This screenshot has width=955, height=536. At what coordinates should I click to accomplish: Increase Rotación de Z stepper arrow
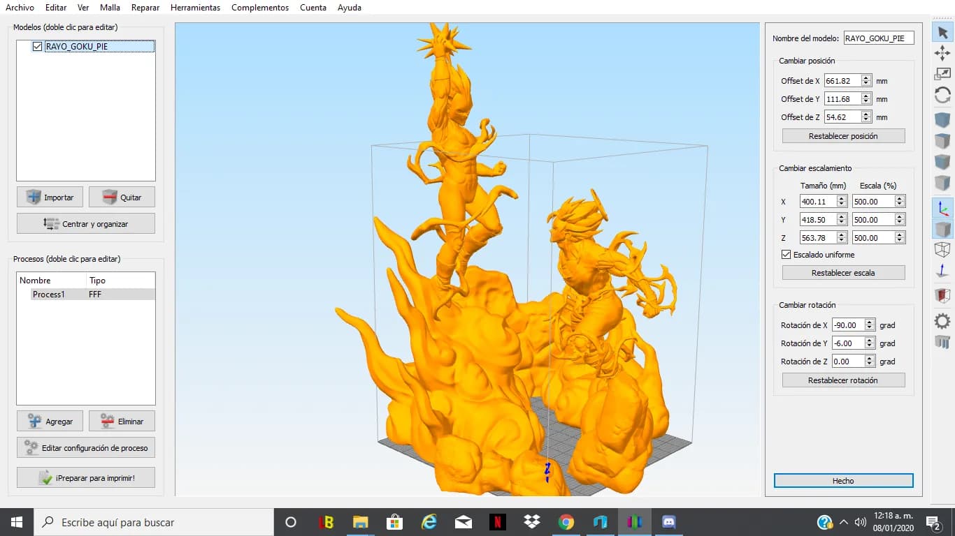[870, 359]
